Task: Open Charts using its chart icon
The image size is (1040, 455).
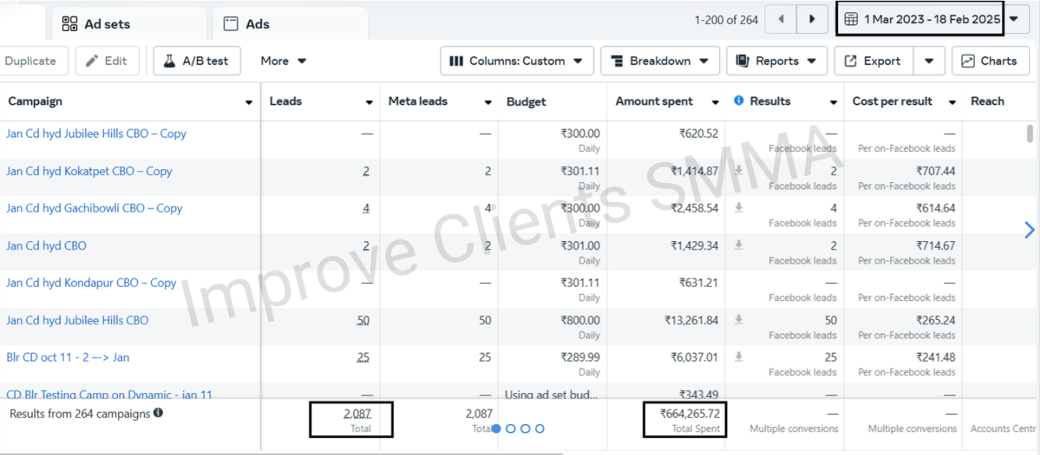Action: tap(968, 60)
